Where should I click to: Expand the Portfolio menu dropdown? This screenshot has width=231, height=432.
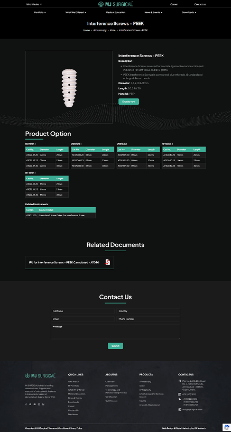point(40,12)
